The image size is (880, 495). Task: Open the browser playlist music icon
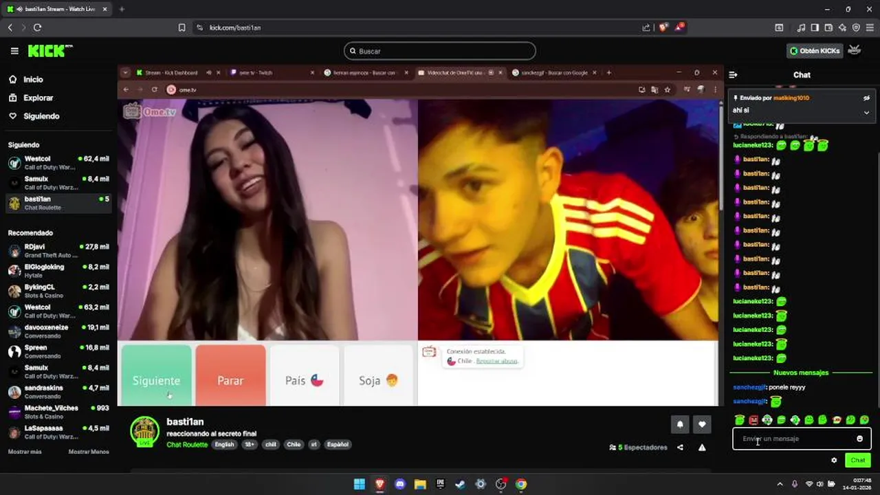[x=801, y=27]
